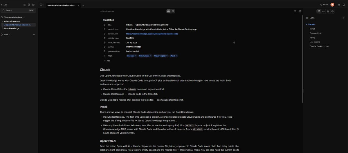Switch to the second editor view mode toggle
The height and width of the screenshot is (153, 348).
[x=173, y=11]
